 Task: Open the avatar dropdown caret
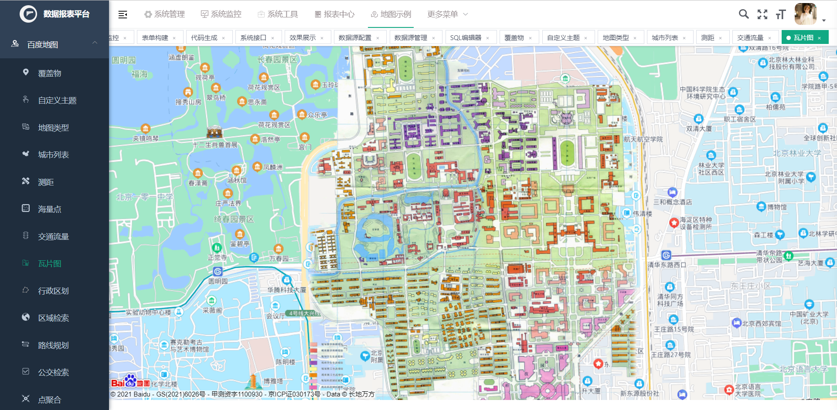tap(824, 20)
